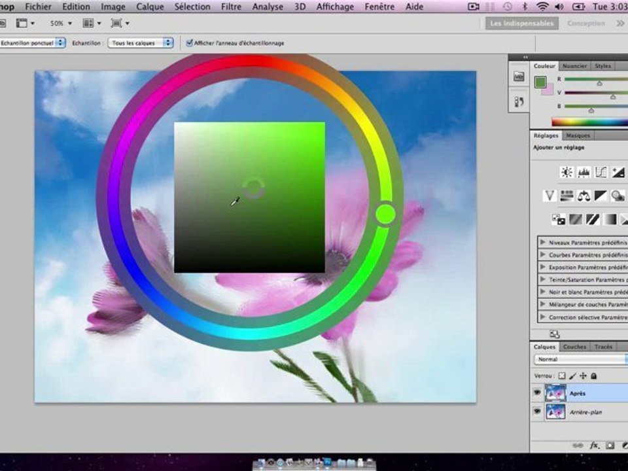This screenshot has width=628, height=471.
Task: Open the Calque menu
Action: 150,7
